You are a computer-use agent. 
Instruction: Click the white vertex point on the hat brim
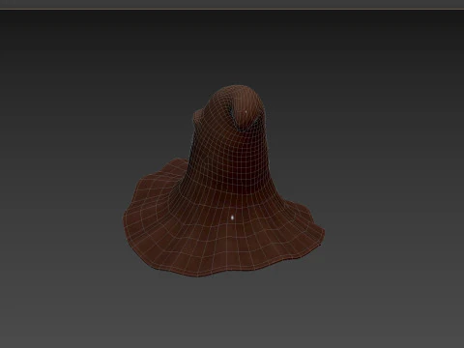coord(232,217)
